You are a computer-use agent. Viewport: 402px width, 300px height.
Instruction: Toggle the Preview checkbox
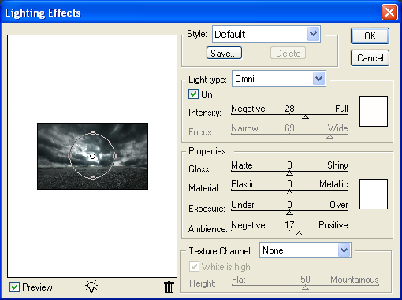coord(14,287)
